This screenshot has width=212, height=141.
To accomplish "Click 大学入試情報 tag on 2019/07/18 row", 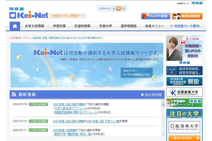I will click(x=38, y=104).
